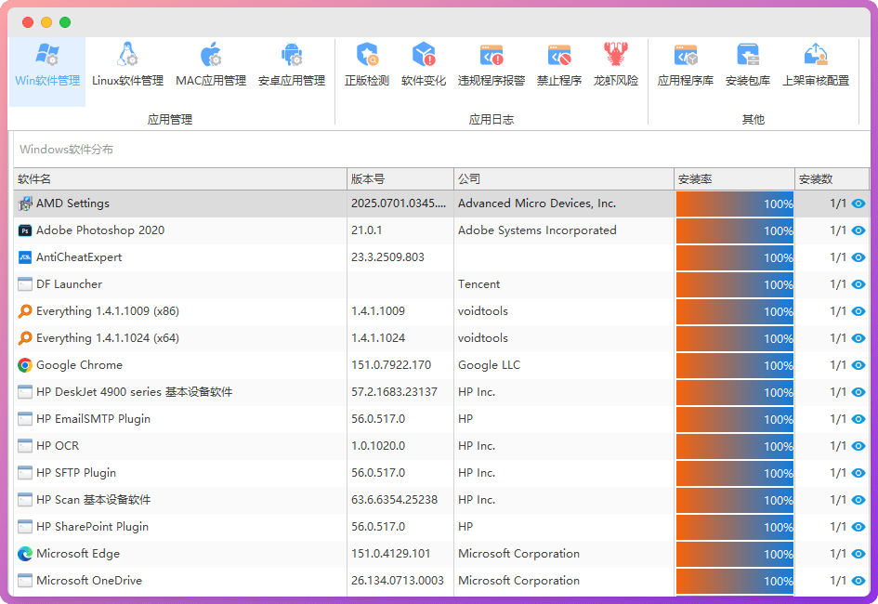Open 安装包库 icon

pos(748,55)
